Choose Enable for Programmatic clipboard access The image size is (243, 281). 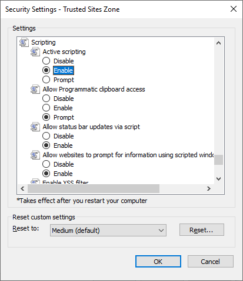[x=46, y=108]
